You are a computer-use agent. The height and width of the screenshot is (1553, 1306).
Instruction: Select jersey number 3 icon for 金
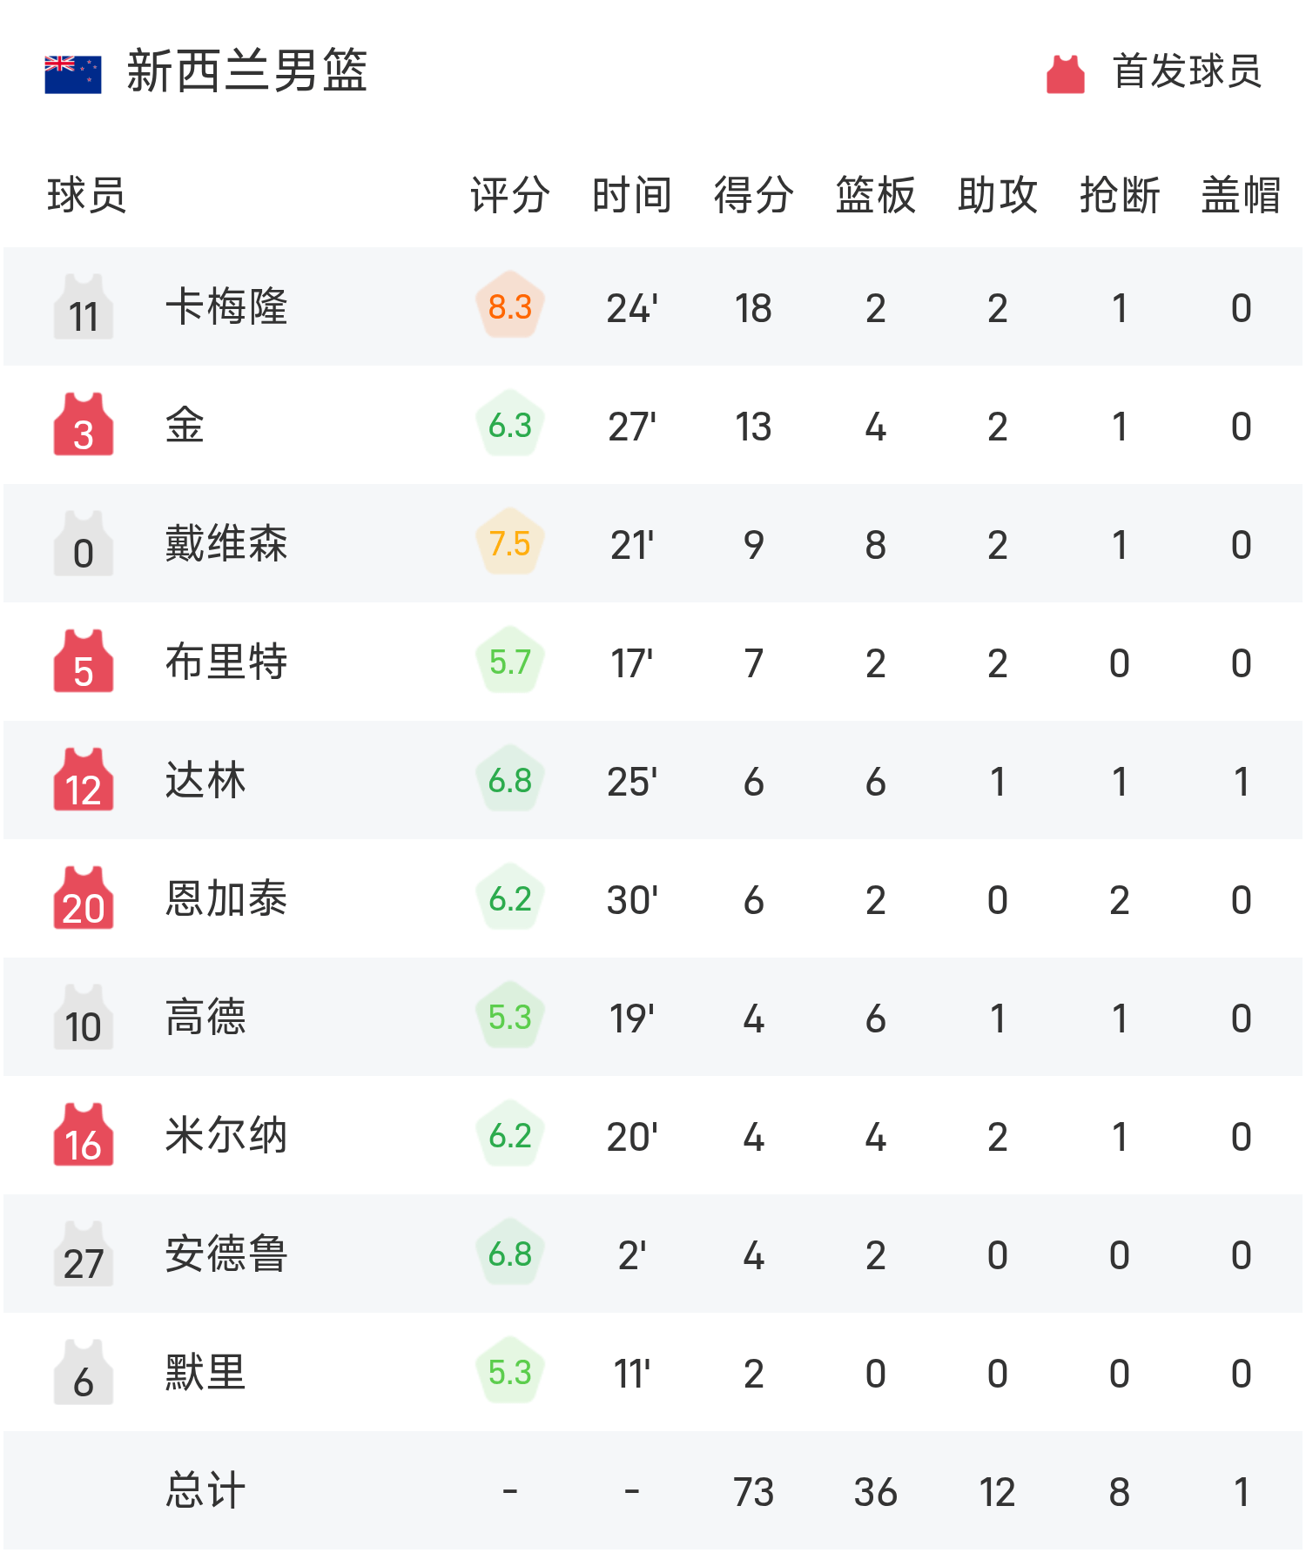point(83,425)
